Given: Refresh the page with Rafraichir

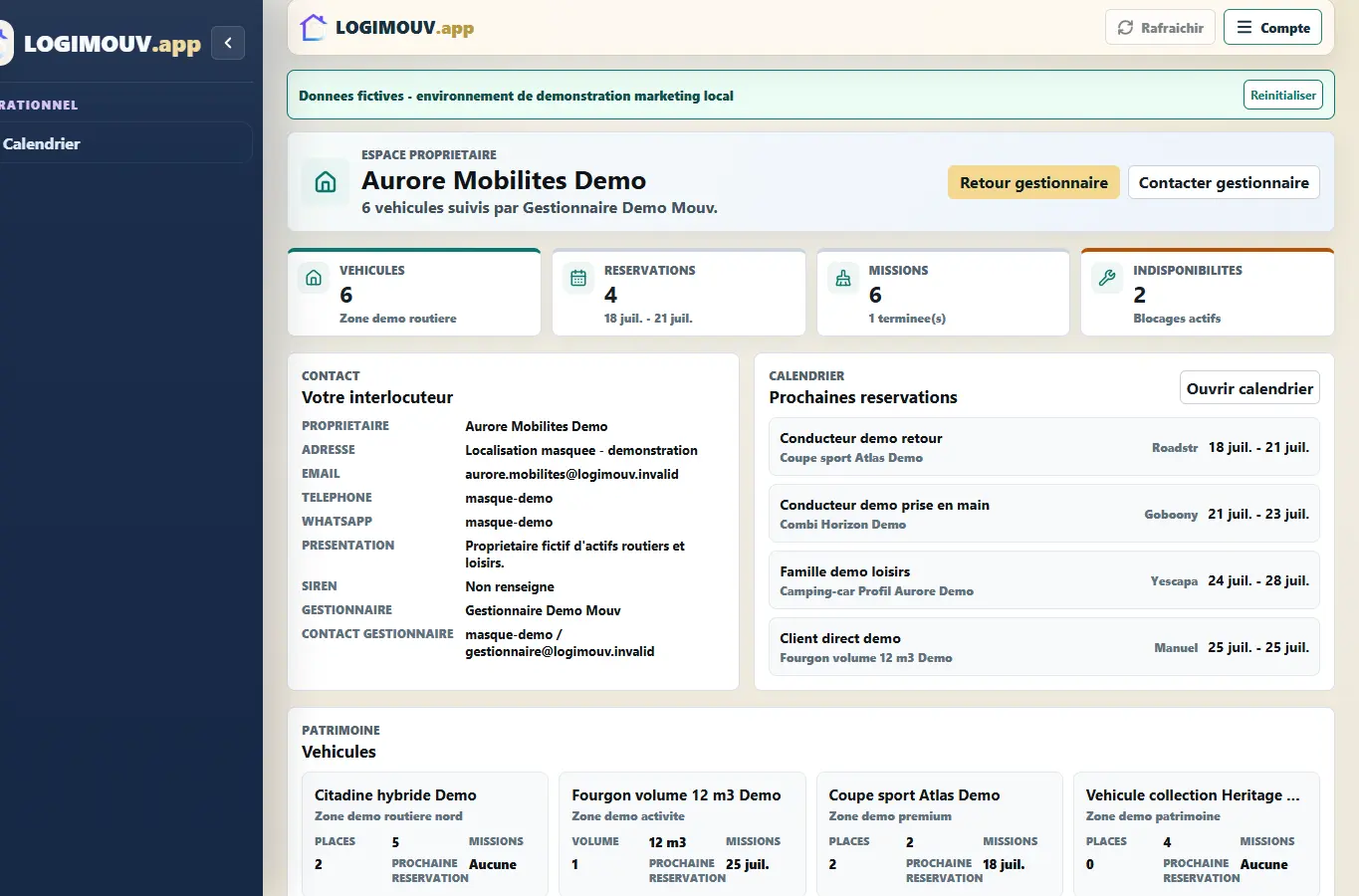Looking at the screenshot, I should pyautogui.click(x=1161, y=28).
